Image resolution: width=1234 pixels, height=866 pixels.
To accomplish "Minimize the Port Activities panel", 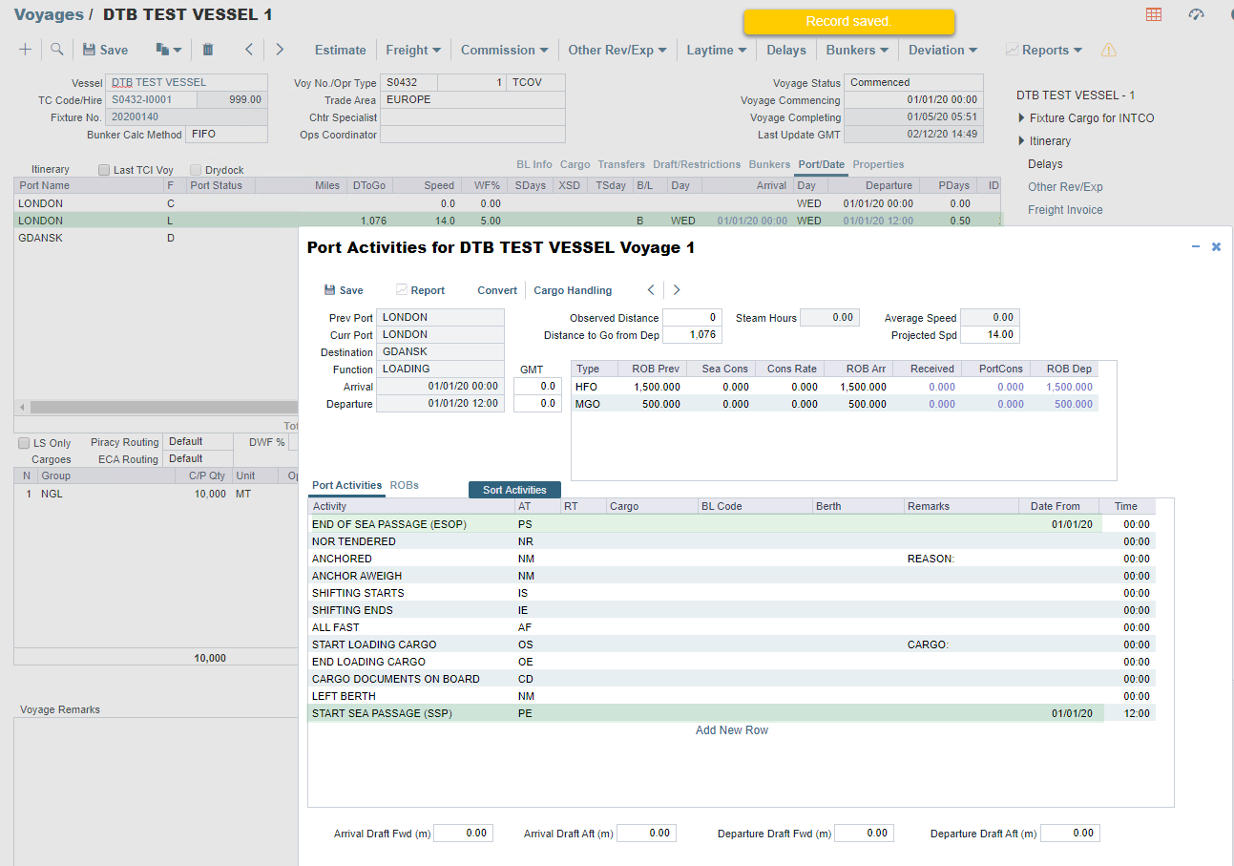I will (1196, 246).
